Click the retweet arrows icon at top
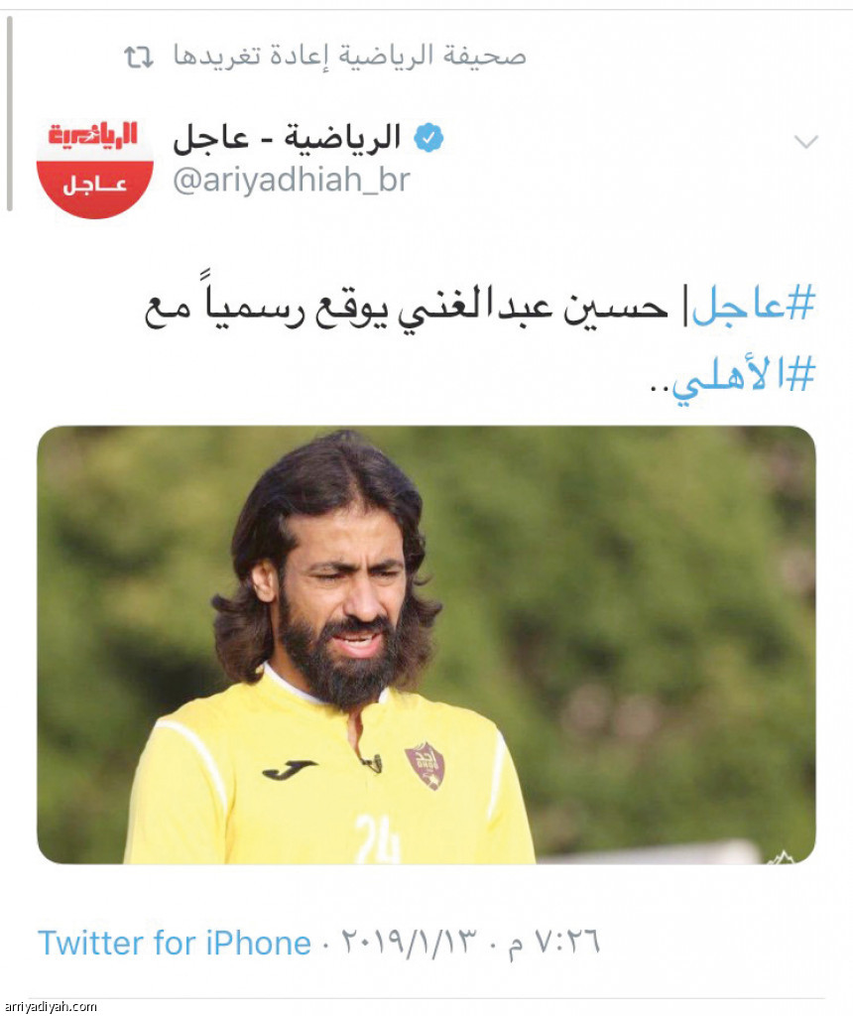Screen dimensions: 853x1016 tap(139, 57)
